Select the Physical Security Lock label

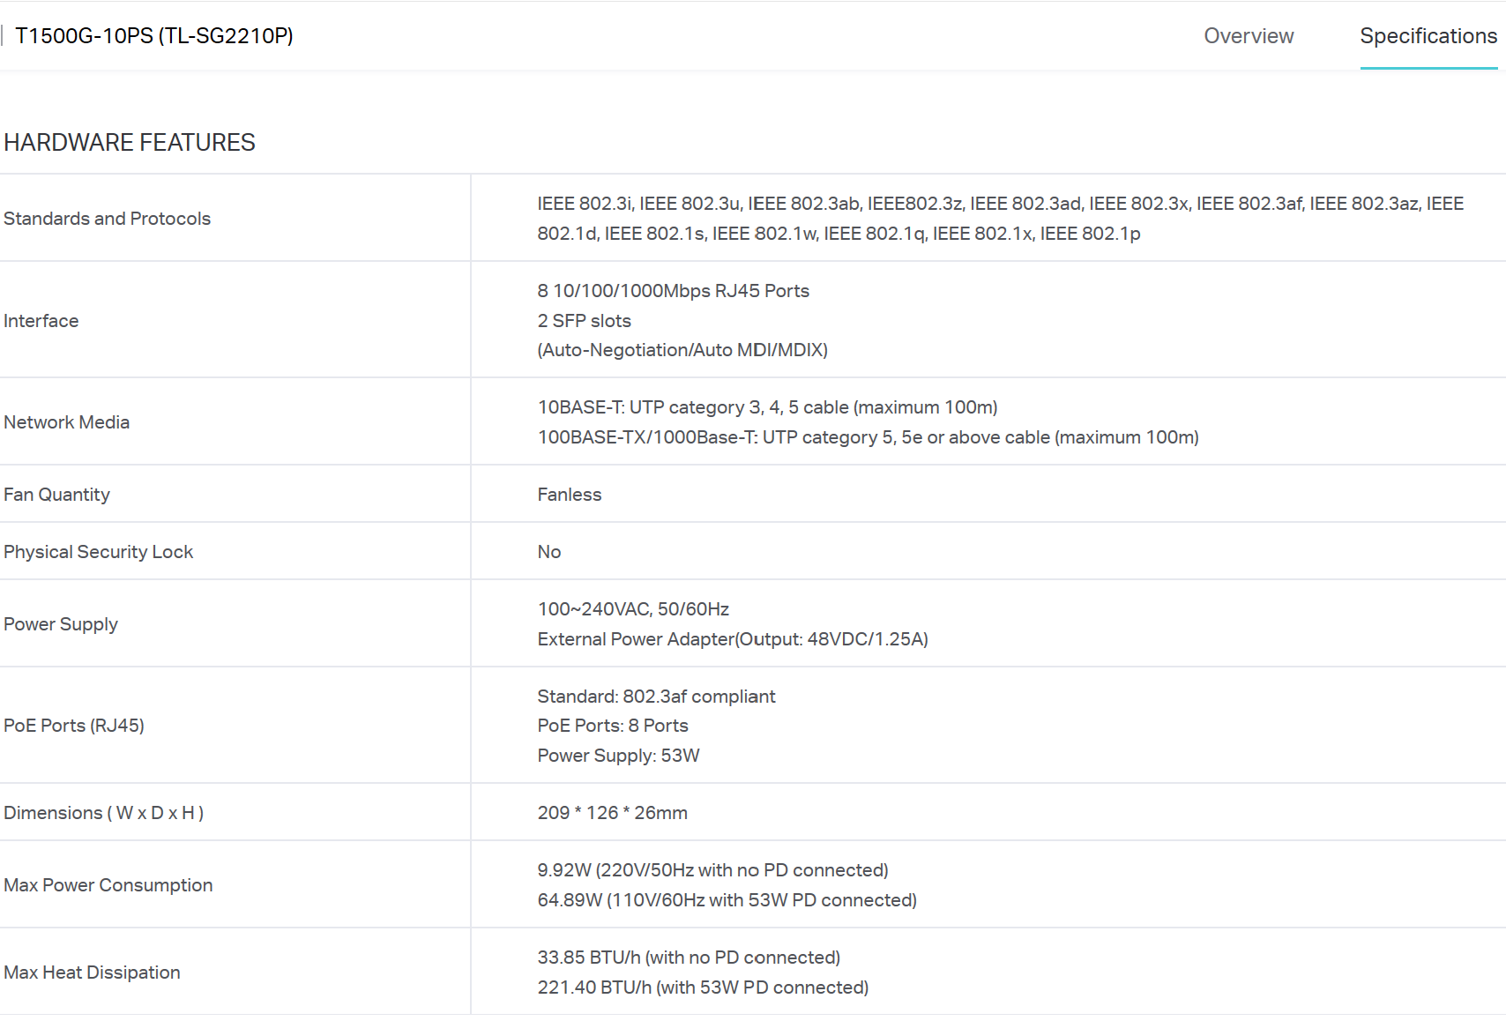pos(99,552)
